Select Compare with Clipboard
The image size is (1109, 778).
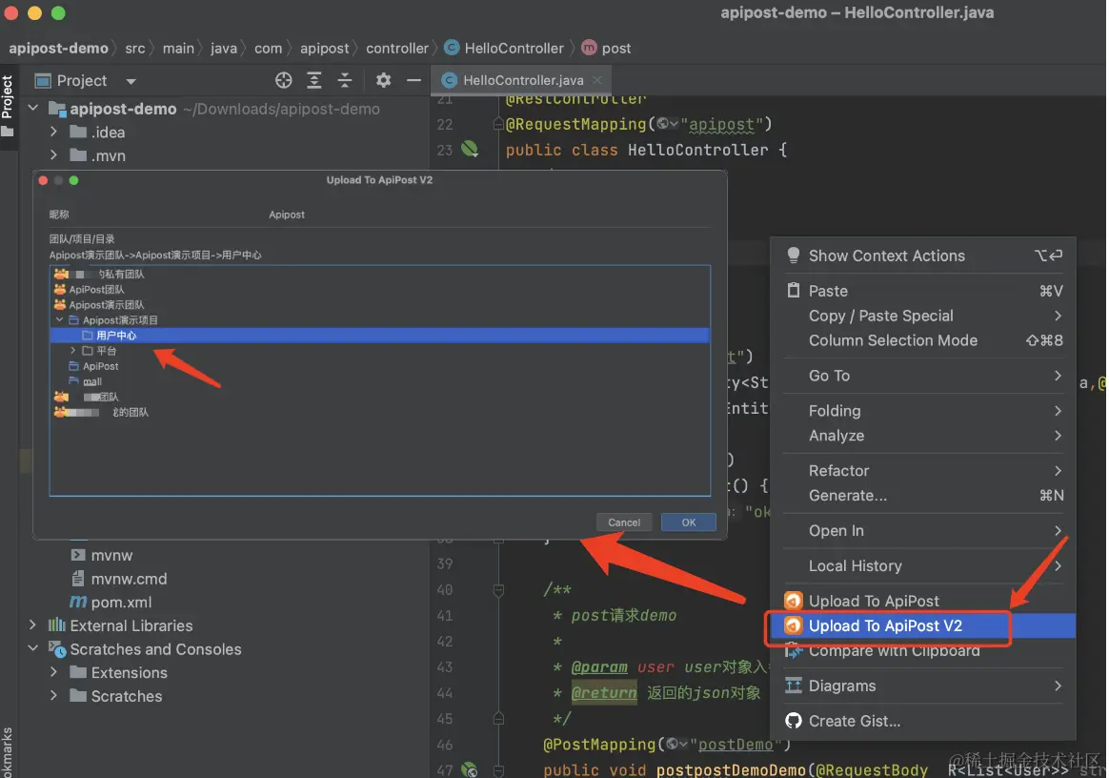(x=923, y=650)
